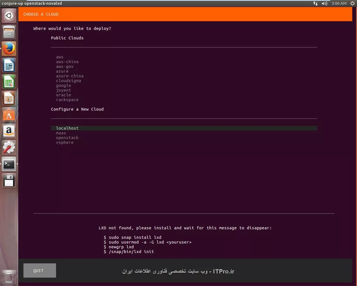Click the 'LXD not found' warning message

coord(185,228)
